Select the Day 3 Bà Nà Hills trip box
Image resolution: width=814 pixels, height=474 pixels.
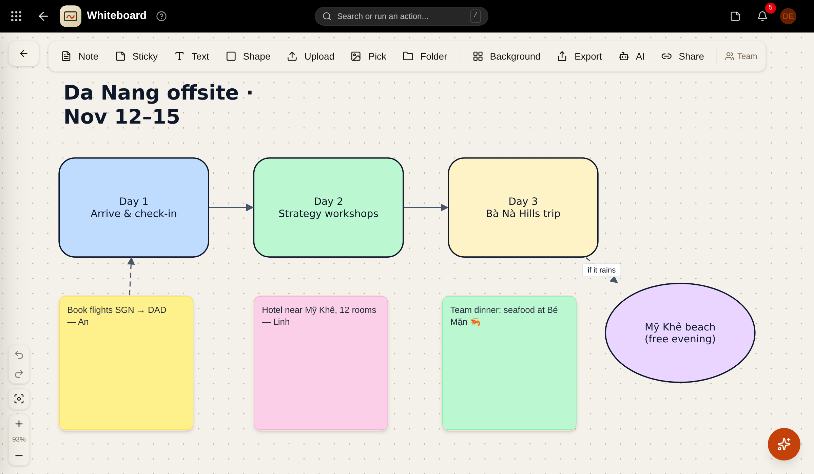coord(523,208)
